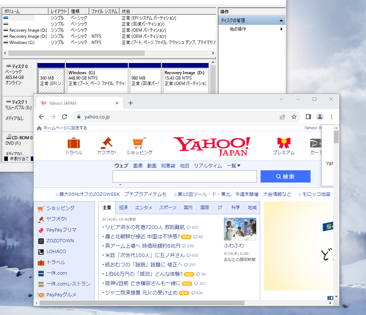Collapse the ディスクの管理 section

point(280,20)
